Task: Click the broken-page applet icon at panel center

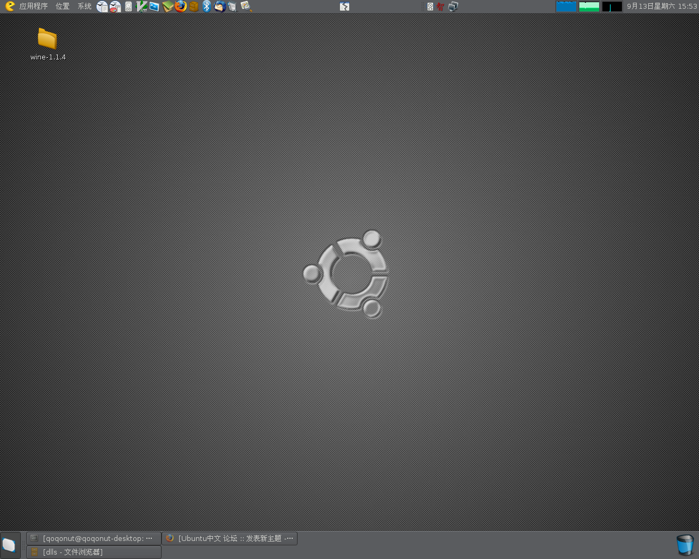Action: click(345, 7)
